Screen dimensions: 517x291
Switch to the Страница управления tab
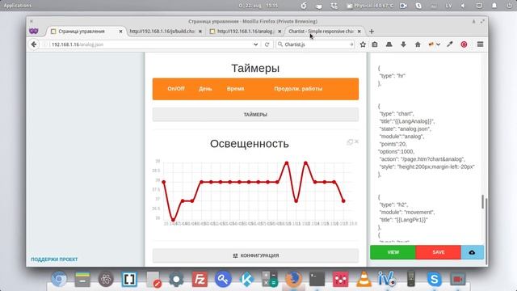82,32
